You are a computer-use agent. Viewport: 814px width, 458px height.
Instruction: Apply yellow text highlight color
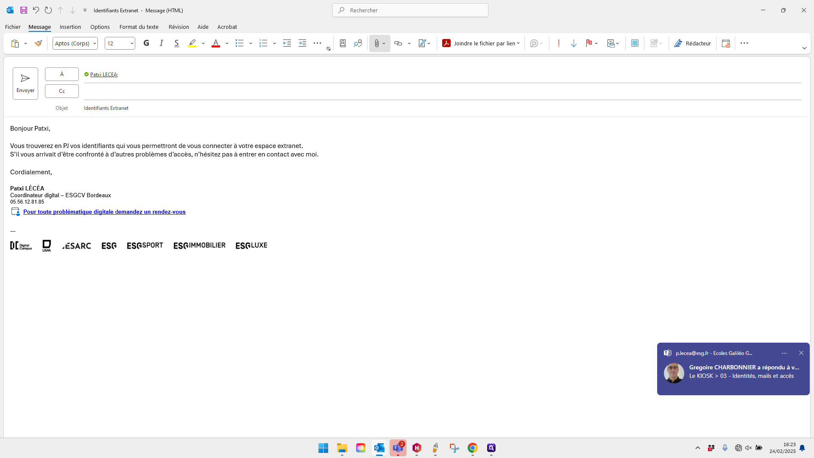pyautogui.click(x=192, y=43)
